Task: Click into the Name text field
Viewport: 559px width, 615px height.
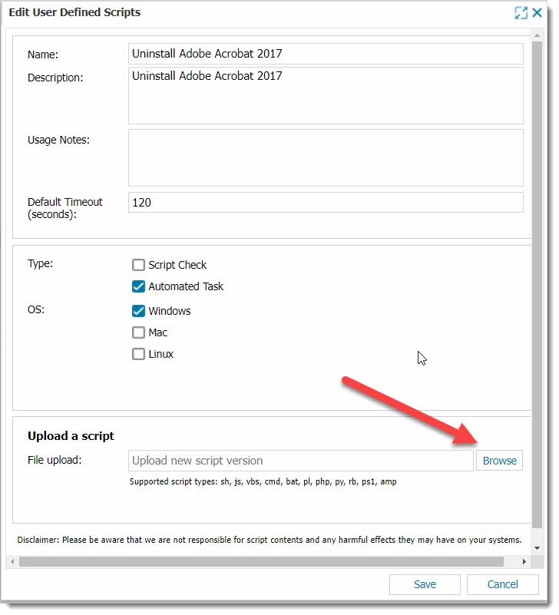Action: (326, 54)
